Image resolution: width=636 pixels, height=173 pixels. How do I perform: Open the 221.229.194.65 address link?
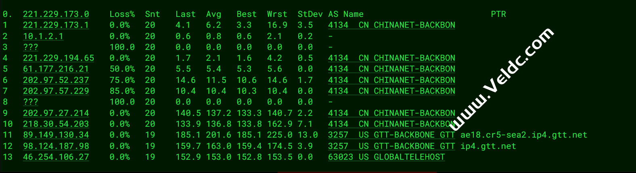[58, 58]
